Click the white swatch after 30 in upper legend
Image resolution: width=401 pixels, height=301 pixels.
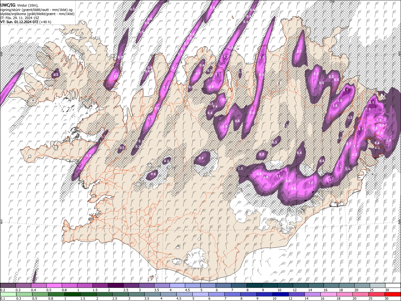click(393, 286)
